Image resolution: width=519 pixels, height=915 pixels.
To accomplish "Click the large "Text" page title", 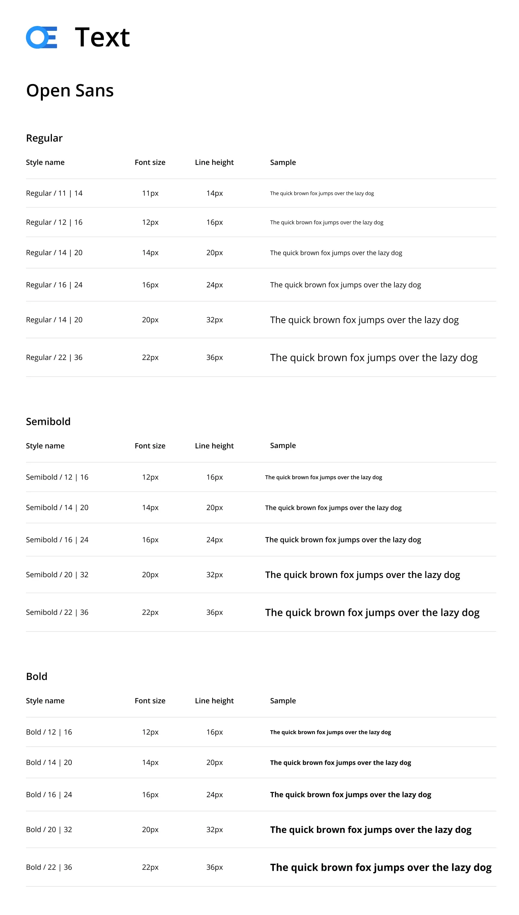I will point(102,37).
